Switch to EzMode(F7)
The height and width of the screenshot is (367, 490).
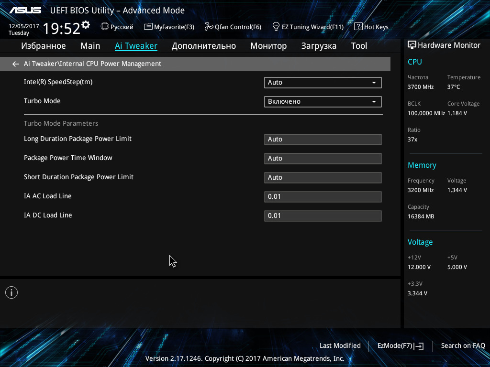(x=401, y=346)
